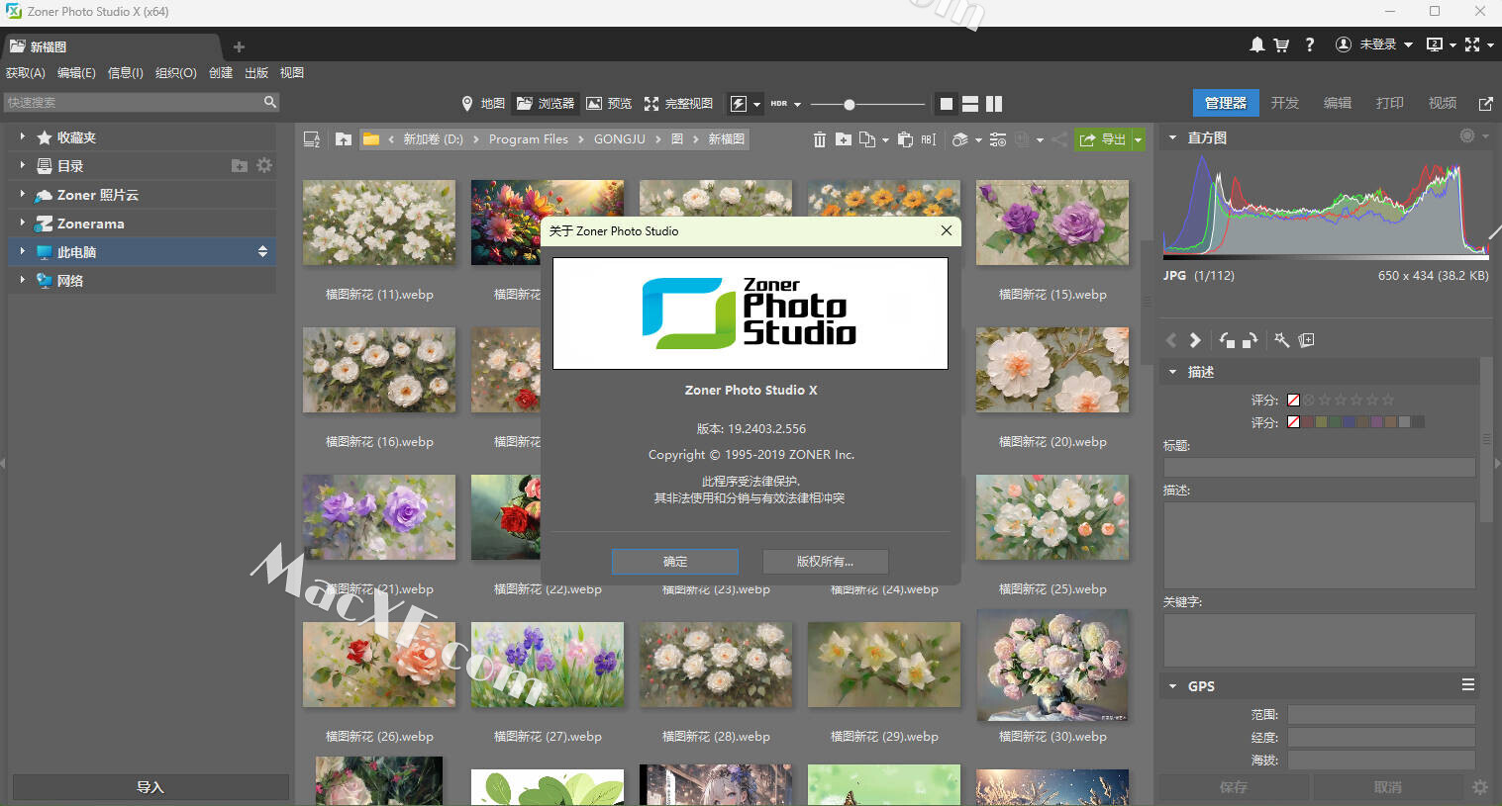This screenshot has height=806, width=1502.
Task: Open the 导出 dropdown arrow
Action: 1138,139
